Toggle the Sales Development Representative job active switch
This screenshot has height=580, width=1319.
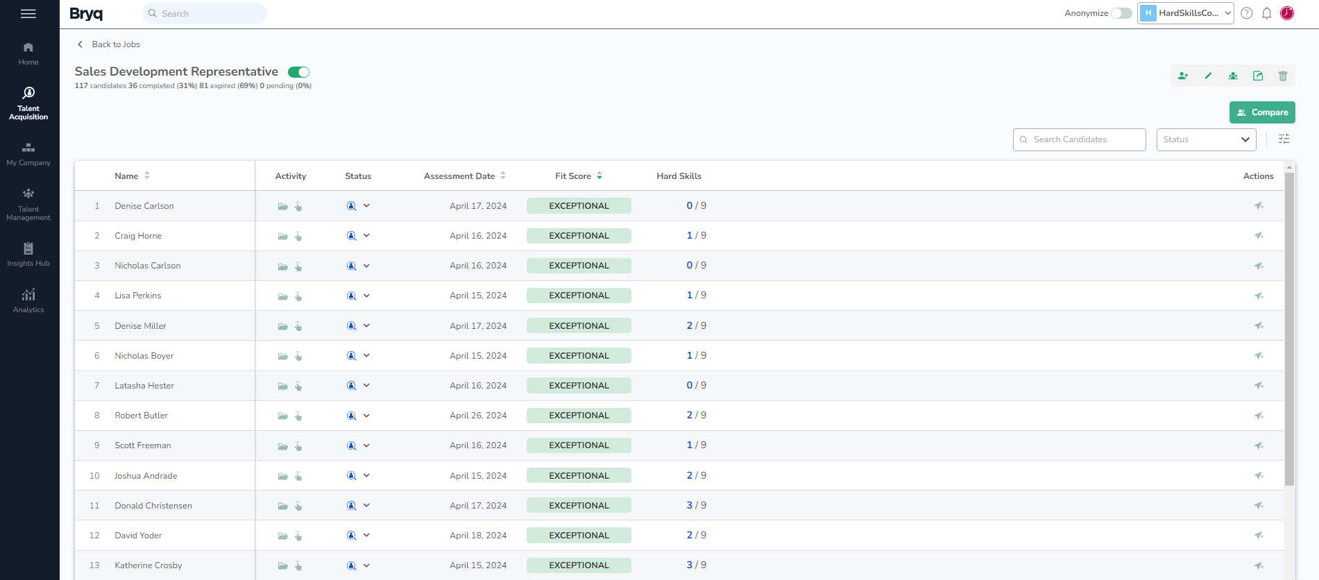pyautogui.click(x=299, y=72)
